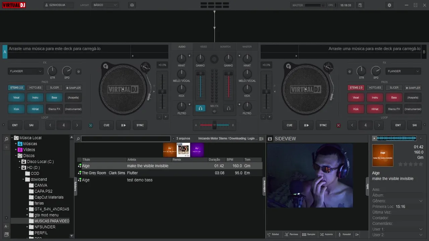Open the browser list options icon
Screen dimensions: 429x241
coord(261,139)
